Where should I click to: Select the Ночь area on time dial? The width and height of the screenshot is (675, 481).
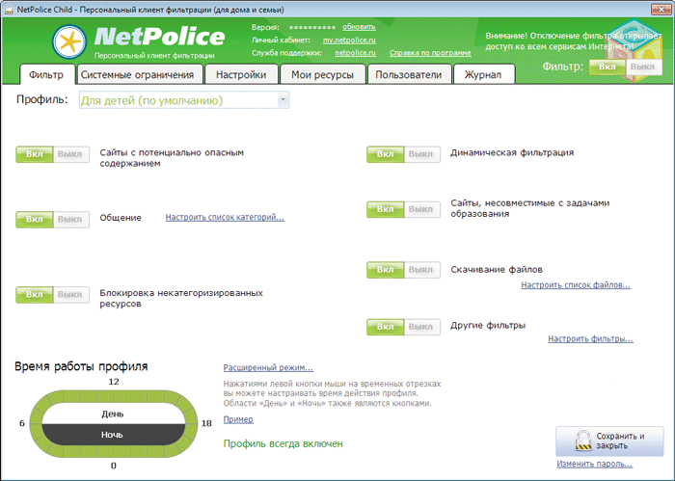(112, 435)
